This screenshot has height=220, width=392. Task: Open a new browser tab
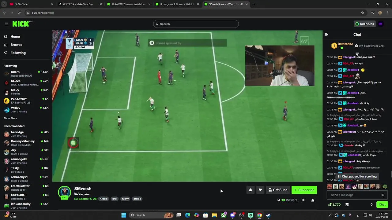pyautogui.click(x=254, y=4)
